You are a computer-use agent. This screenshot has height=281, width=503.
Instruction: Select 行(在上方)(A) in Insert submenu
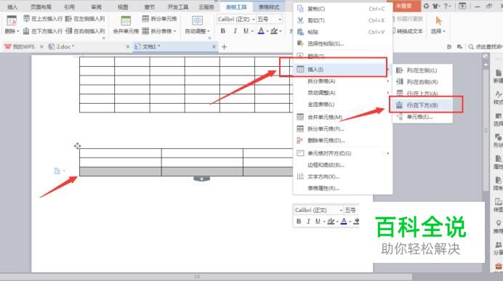point(422,93)
